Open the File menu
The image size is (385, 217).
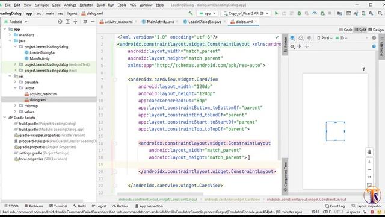[8, 5]
